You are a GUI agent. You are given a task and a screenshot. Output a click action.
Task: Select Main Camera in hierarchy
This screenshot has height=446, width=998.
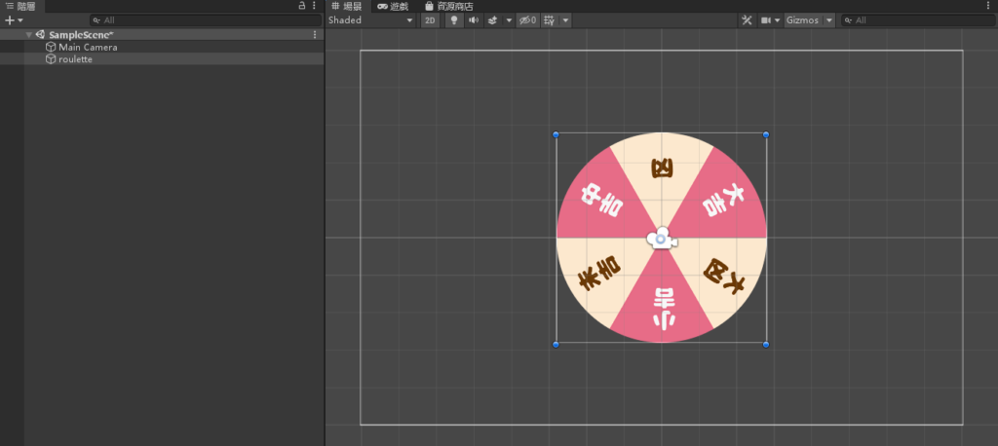tap(88, 47)
